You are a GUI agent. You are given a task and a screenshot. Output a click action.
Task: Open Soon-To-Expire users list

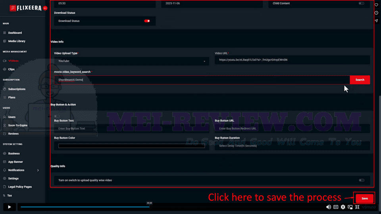point(18,126)
